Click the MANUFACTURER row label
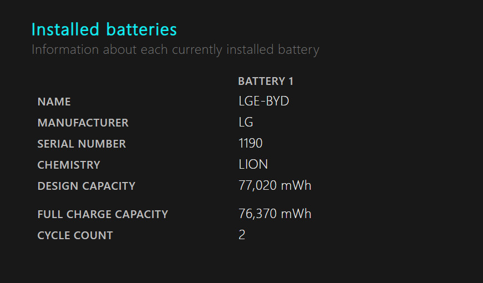This screenshot has height=283, width=483. click(83, 123)
